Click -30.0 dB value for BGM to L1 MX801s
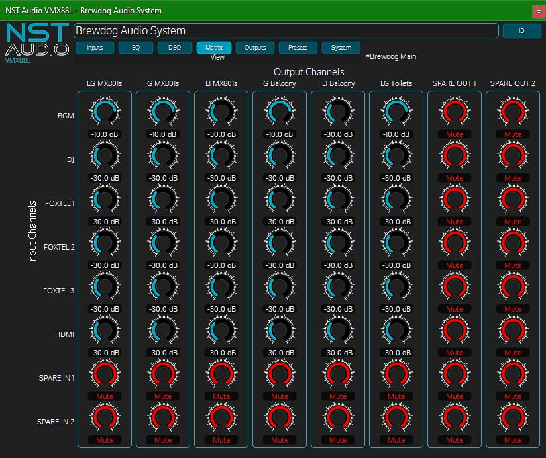546x458 pixels. (x=221, y=134)
